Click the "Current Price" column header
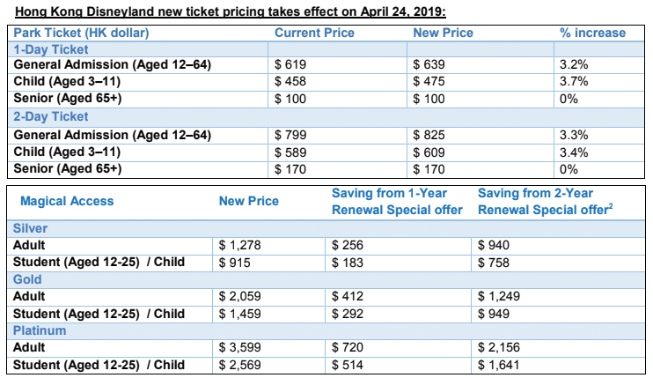 click(314, 33)
